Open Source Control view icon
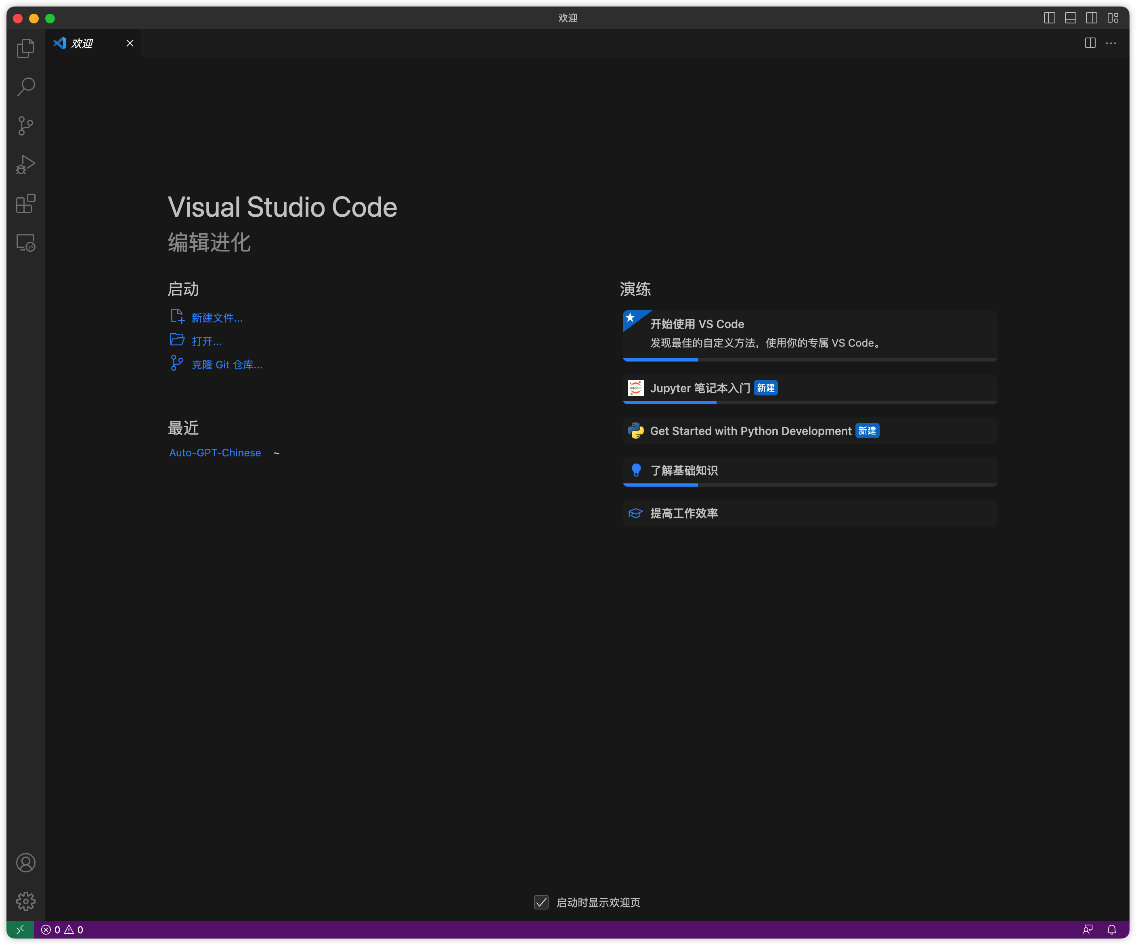Viewport: 1136px width, 945px height. coord(25,126)
